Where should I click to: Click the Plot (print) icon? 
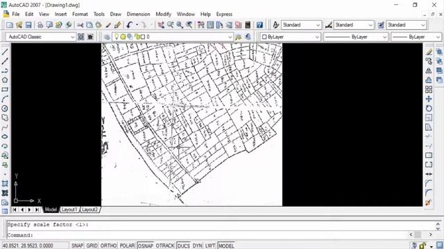40,25
